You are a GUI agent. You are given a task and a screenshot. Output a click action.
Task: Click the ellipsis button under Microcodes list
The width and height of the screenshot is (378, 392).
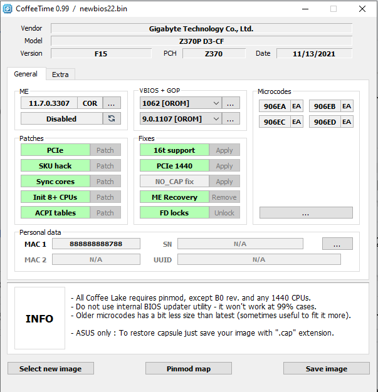tap(305, 213)
